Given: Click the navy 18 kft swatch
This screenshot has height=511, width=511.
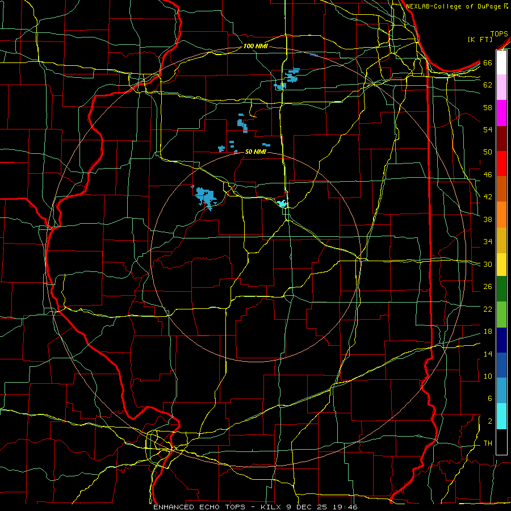Looking at the screenshot, I should coord(501,340).
